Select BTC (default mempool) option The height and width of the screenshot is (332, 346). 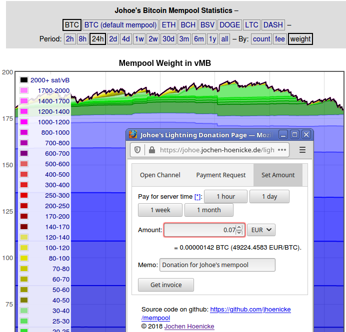pos(120,25)
